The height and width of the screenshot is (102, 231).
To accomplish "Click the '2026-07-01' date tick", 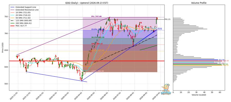I will (117, 95).
